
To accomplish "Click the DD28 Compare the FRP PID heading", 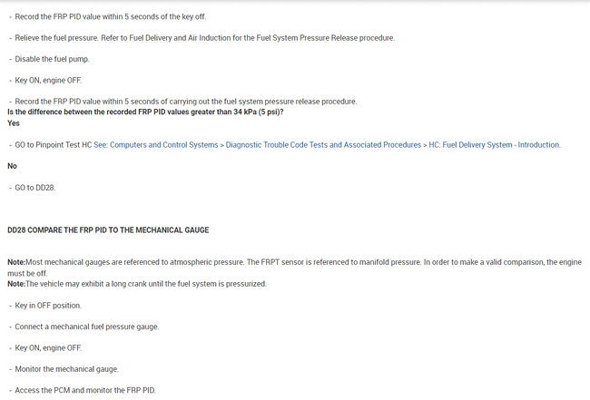I will [x=108, y=230].
